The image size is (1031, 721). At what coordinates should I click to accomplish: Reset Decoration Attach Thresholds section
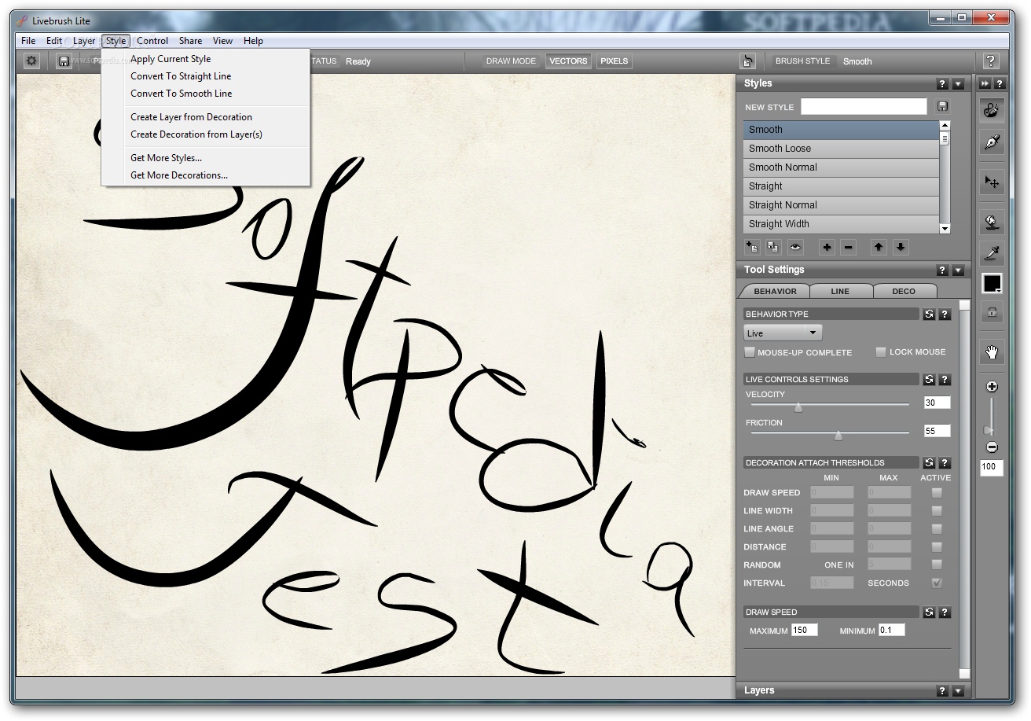pyautogui.click(x=929, y=463)
